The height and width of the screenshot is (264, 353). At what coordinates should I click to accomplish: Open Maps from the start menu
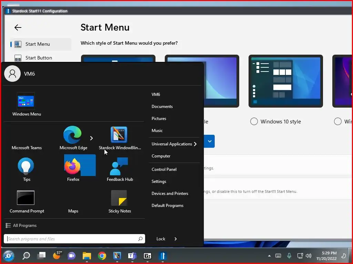(73, 211)
